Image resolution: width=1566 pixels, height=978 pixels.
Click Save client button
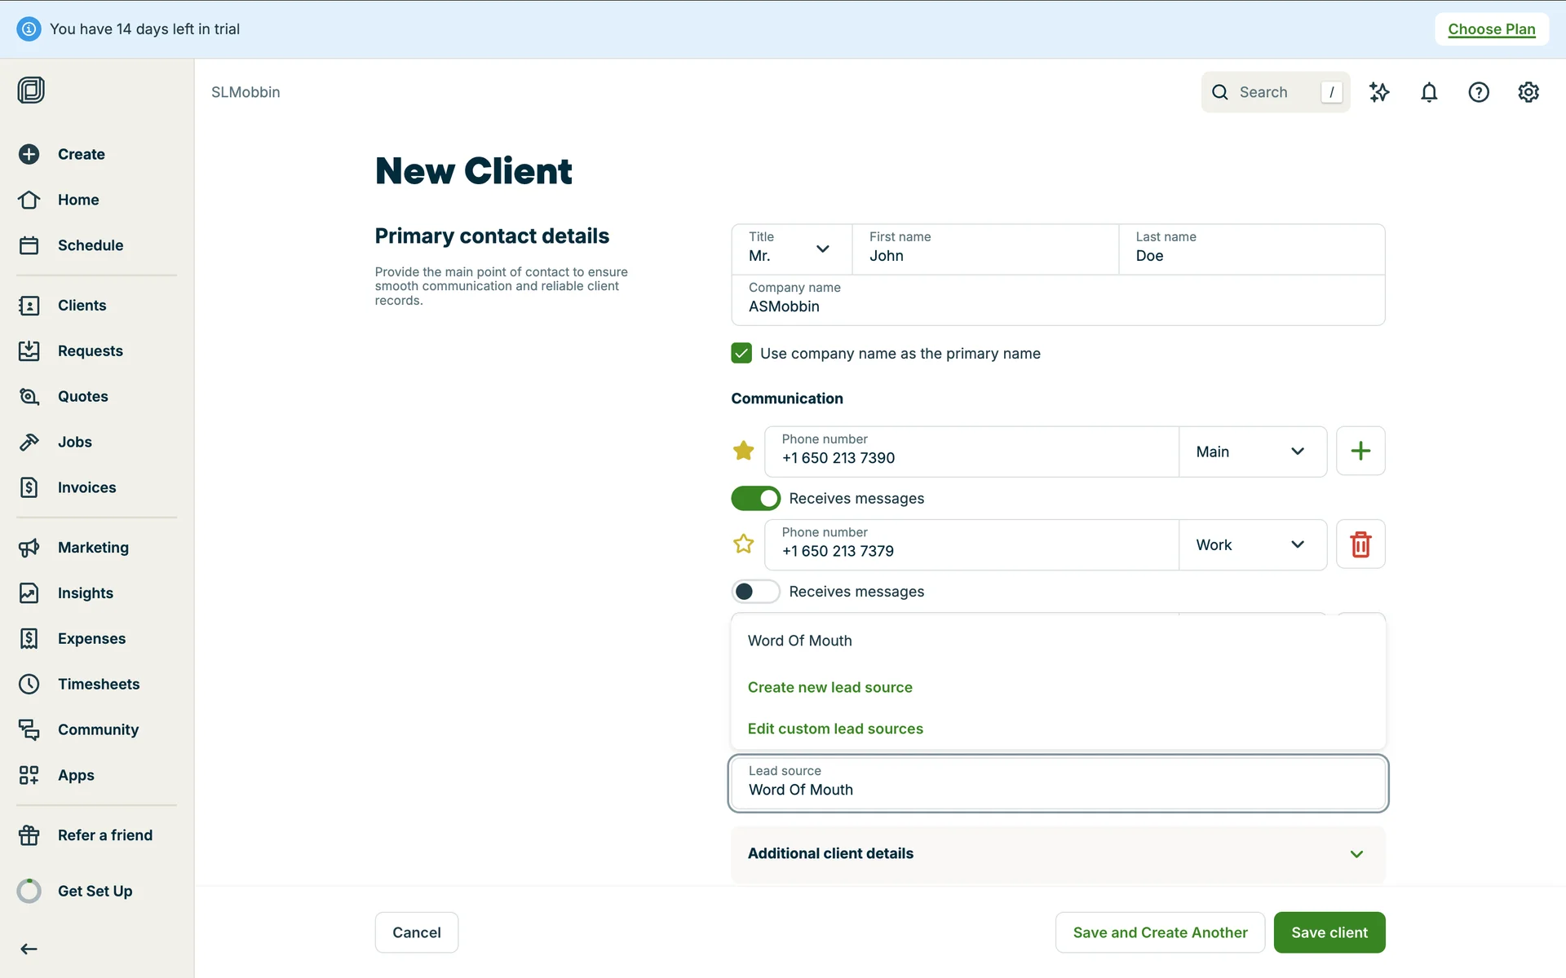(x=1329, y=932)
